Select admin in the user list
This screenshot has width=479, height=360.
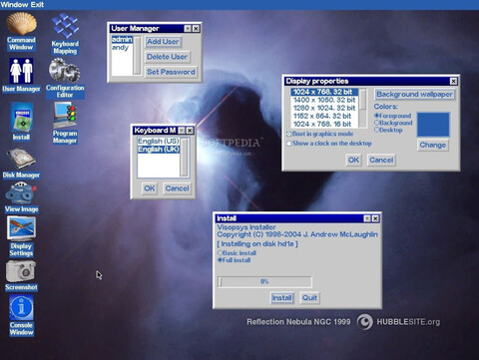(x=122, y=40)
